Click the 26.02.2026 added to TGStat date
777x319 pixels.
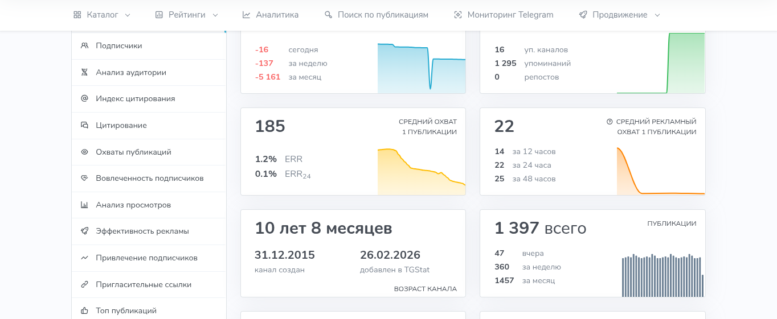tap(390, 255)
